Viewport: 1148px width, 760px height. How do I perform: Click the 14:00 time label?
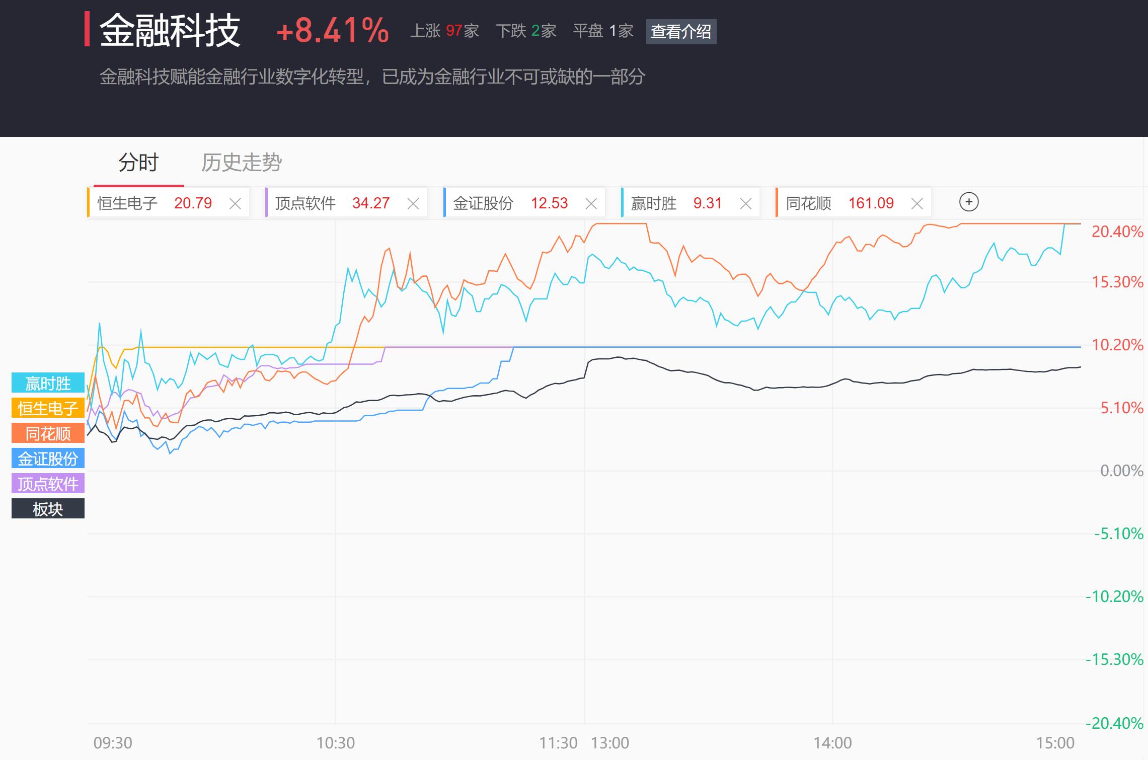tap(833, 743)
